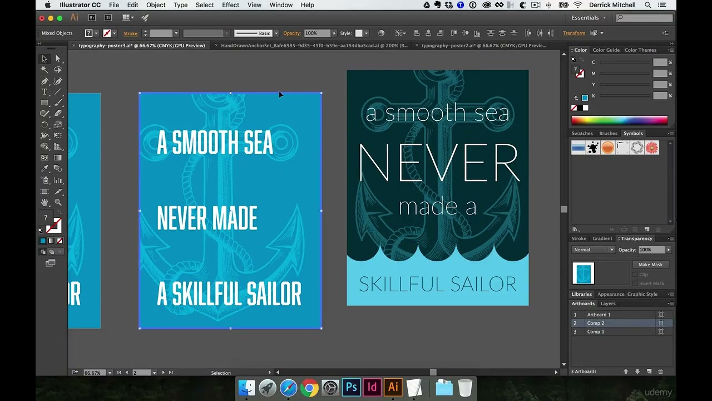712x401 pixels.
Task: Open Transparency panel opacity slider arrow
Action: pos(669,250)
